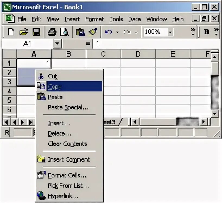The width and height of the screenshot is (222, 203).
Task: Select row 5 header
Action: 9,100
